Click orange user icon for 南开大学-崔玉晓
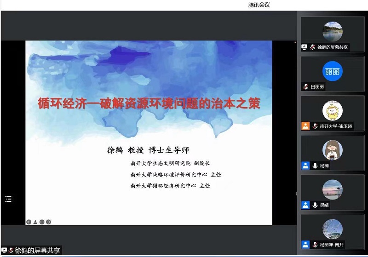Viewport: 368px width, 257px height. pyautogui.click(x=305, y=126)
